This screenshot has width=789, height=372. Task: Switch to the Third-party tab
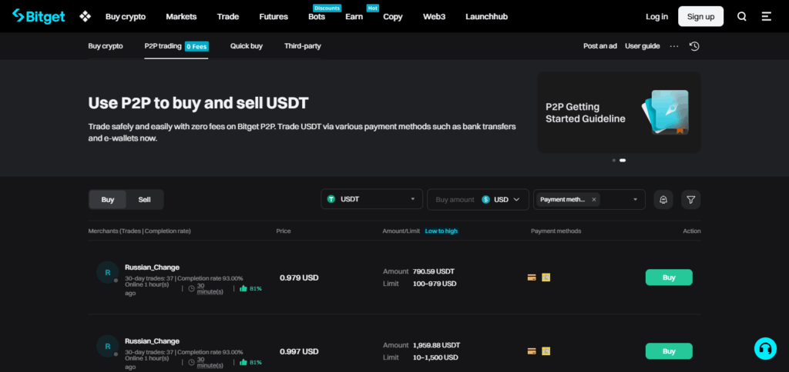click(x=302, y=46)
